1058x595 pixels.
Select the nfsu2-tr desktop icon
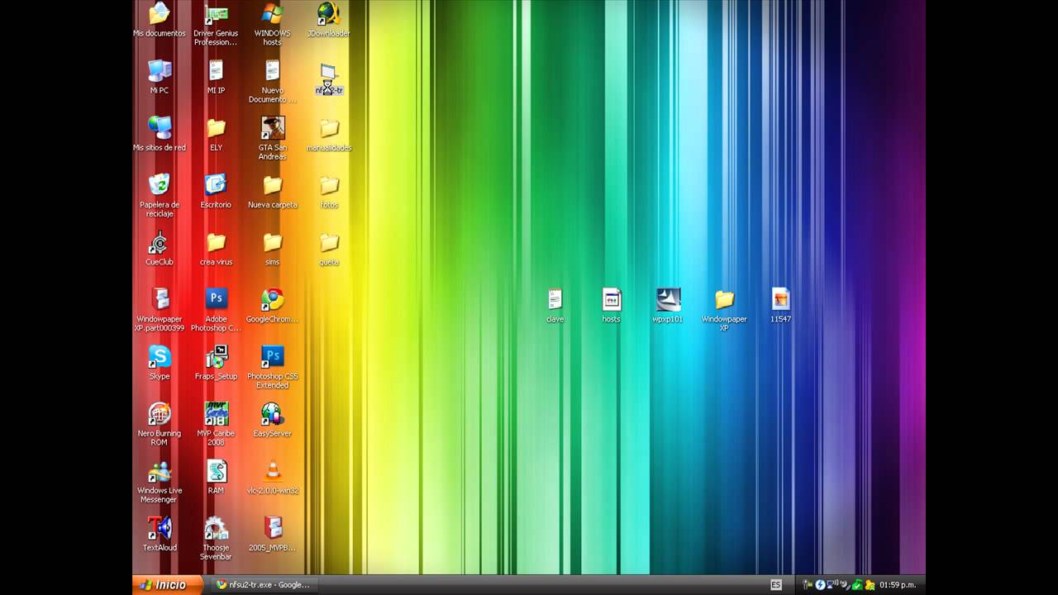pos(329,79)
